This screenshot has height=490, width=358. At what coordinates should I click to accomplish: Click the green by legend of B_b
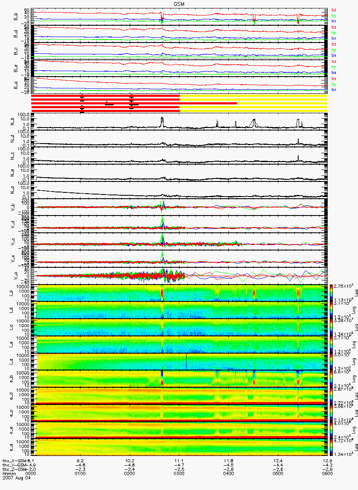334,16
